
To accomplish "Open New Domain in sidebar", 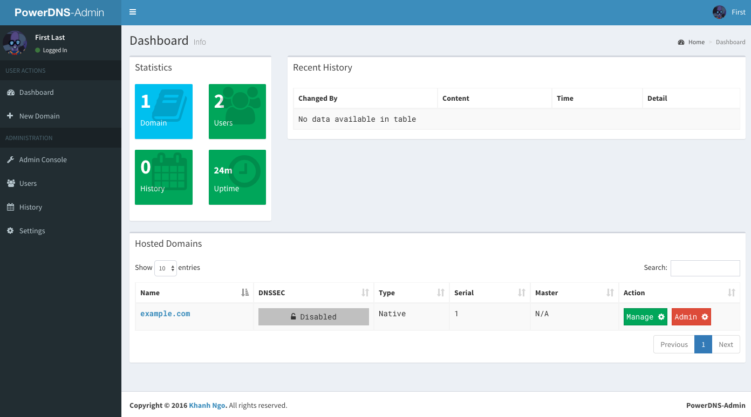I will [39, 116].
